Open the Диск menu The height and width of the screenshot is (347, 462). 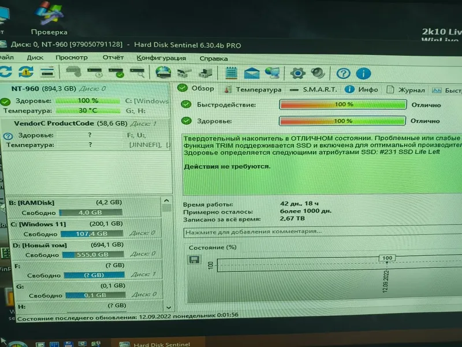(35, 58)
